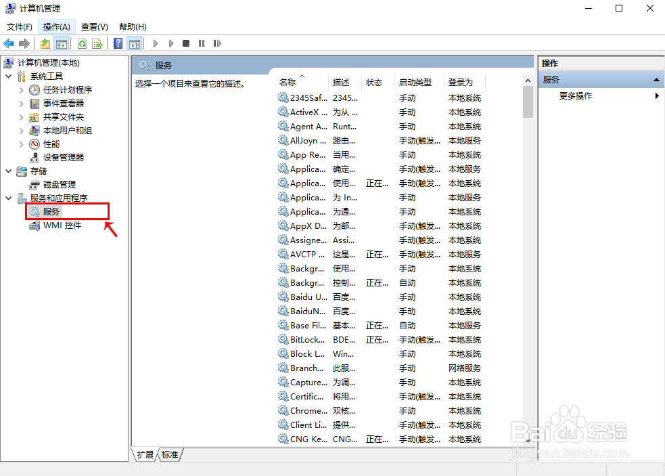Open 磁盘管理 in the tree
665x476 pixels.
click(x=60, y=185)
